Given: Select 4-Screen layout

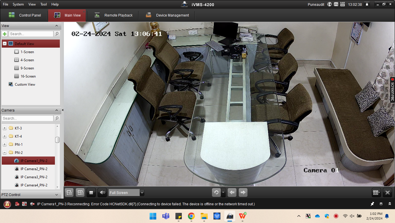Looking at the screenshot, I should [x=27, y=60].
